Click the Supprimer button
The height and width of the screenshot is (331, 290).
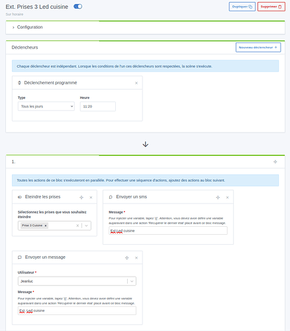point(271,7)
